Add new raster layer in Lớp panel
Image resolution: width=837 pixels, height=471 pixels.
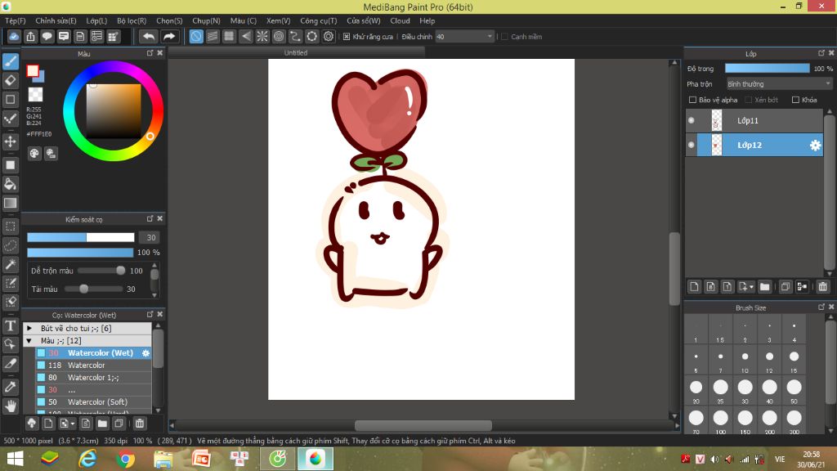click(x=694, y=287)
